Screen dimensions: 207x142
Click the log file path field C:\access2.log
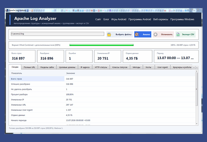tap(57, 34)
